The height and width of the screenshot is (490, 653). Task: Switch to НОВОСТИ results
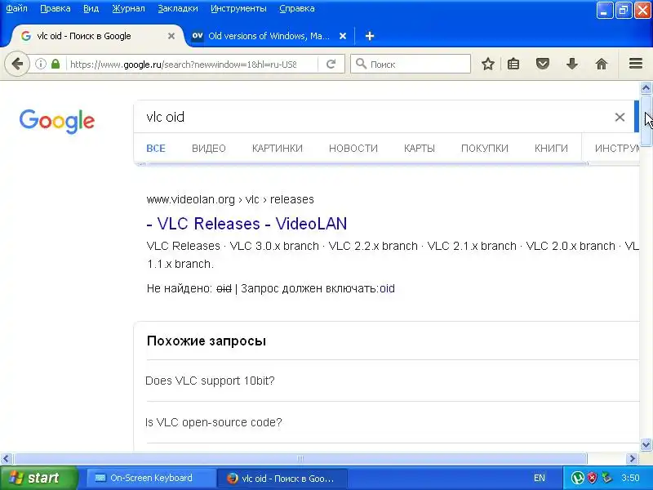(353, 149)
